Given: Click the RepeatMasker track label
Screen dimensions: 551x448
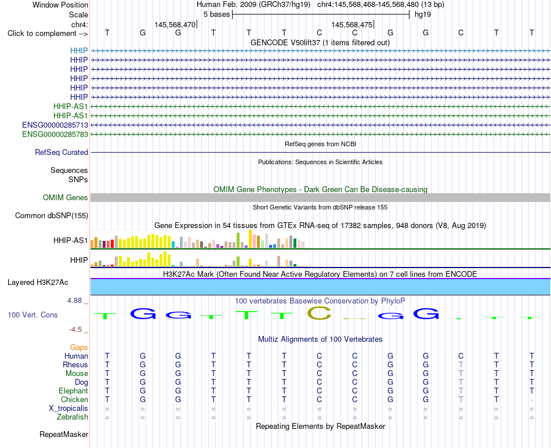Looking at the screenshot, I should 64,434.
